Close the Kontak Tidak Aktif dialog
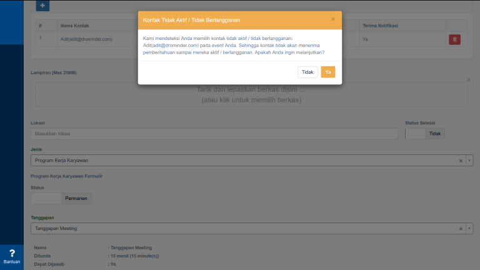 pos(332,19)
